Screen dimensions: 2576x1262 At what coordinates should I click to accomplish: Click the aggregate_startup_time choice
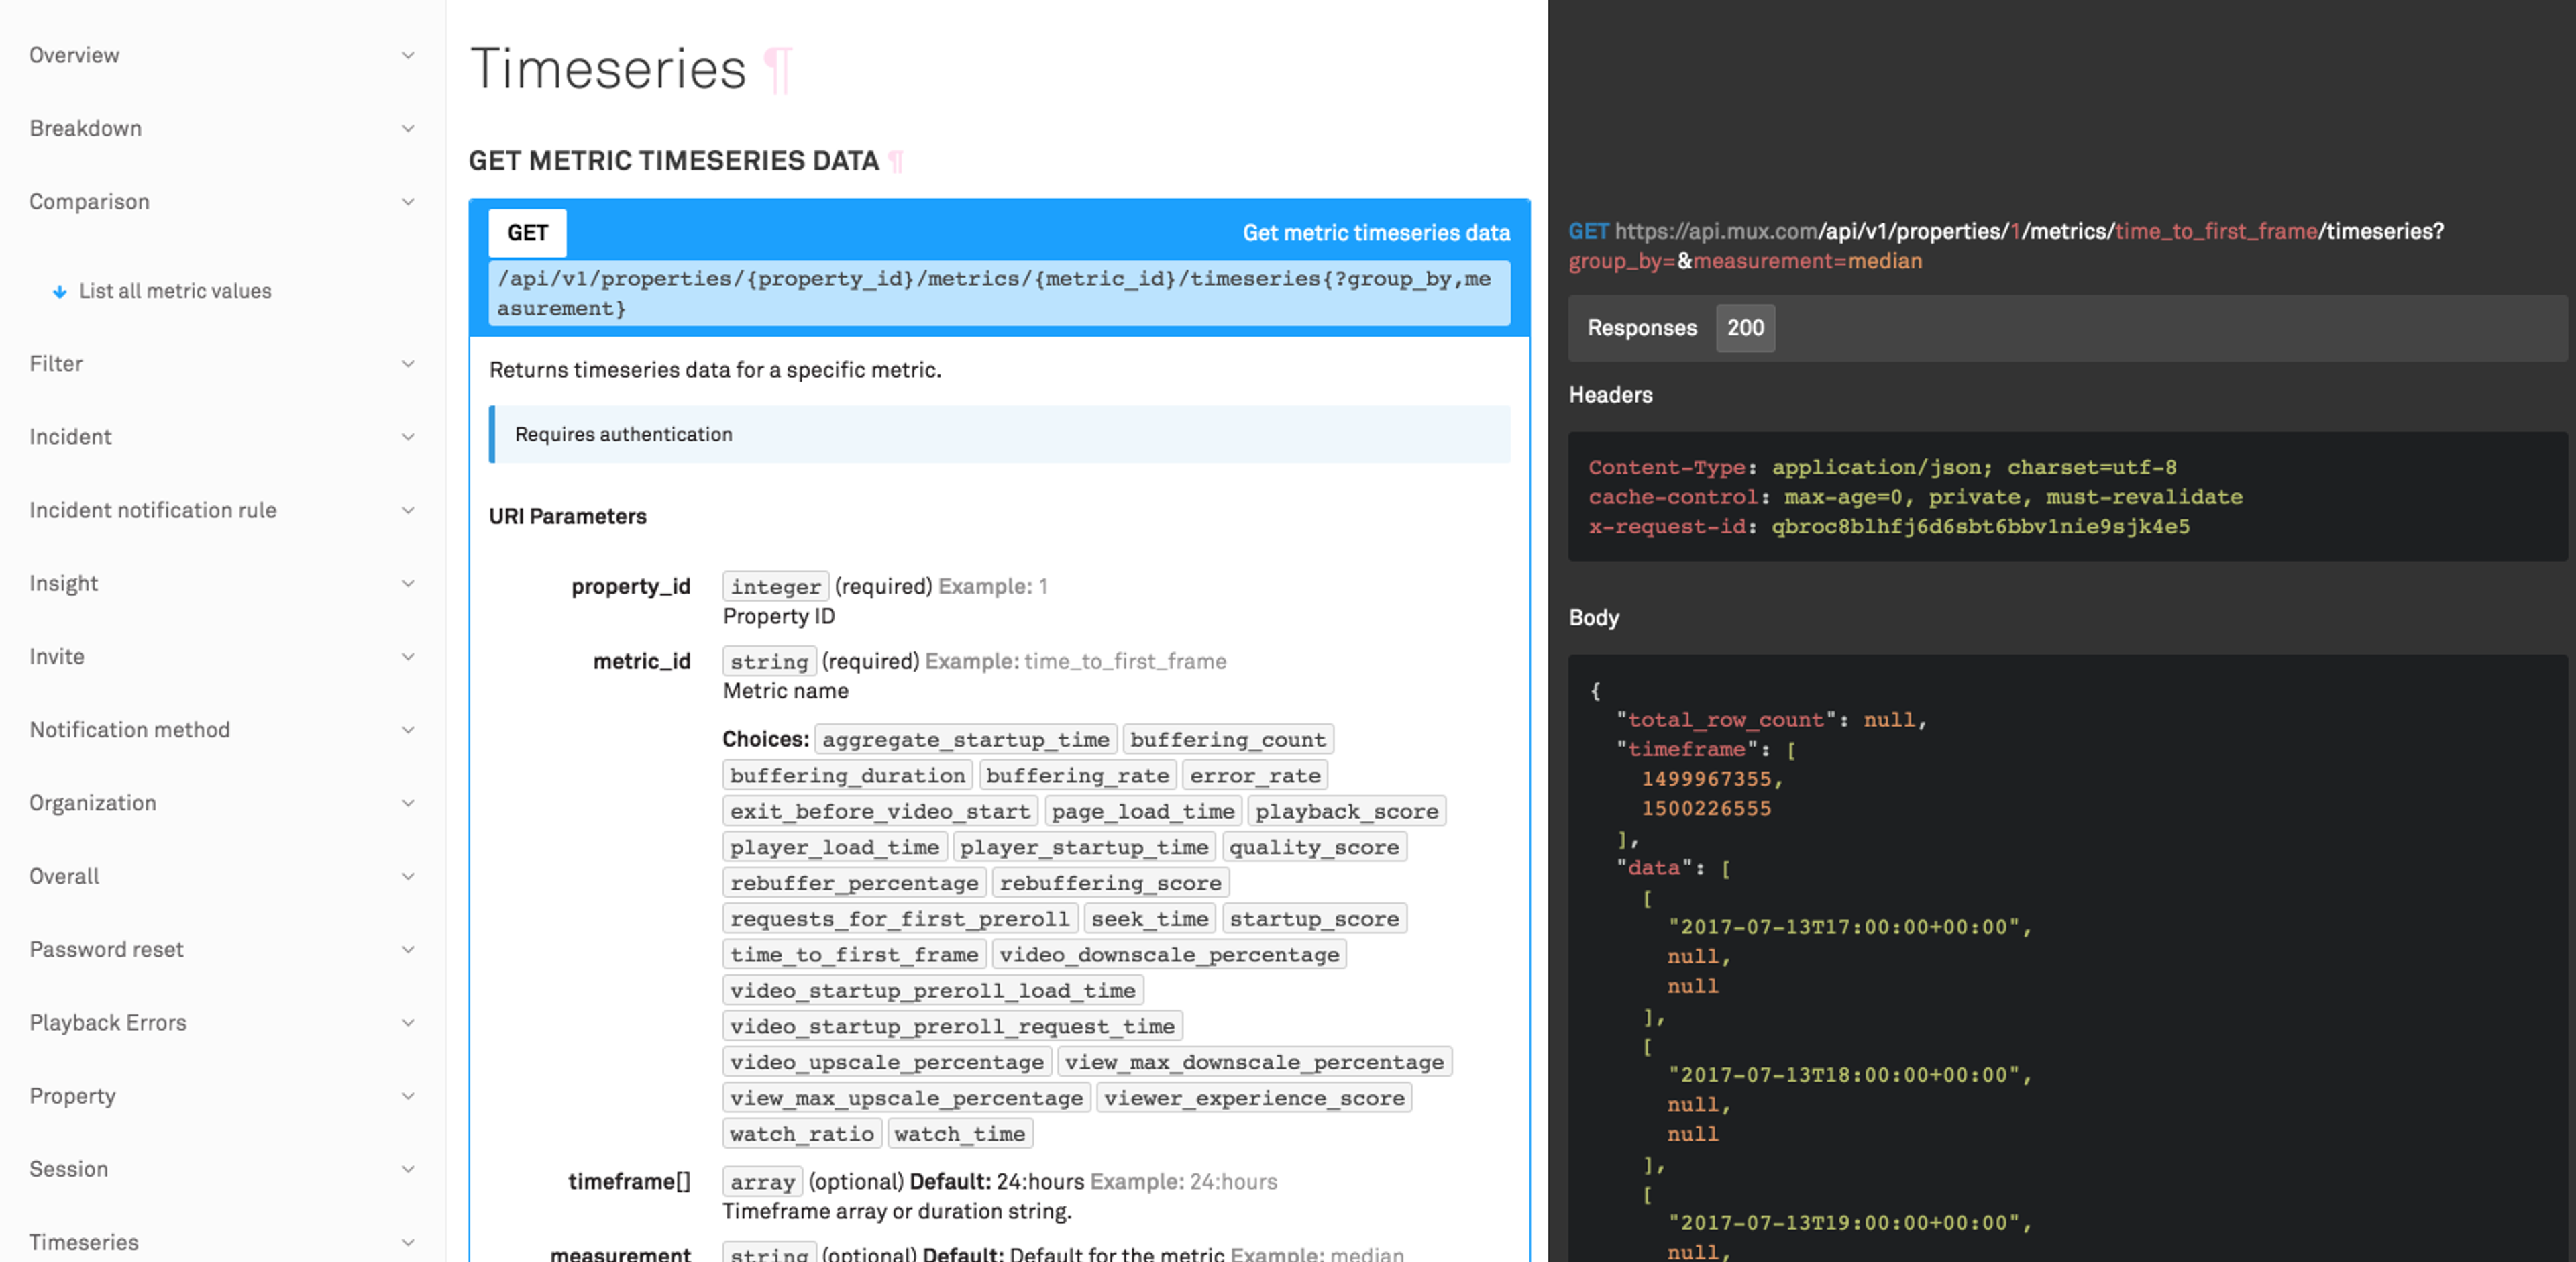966,739
